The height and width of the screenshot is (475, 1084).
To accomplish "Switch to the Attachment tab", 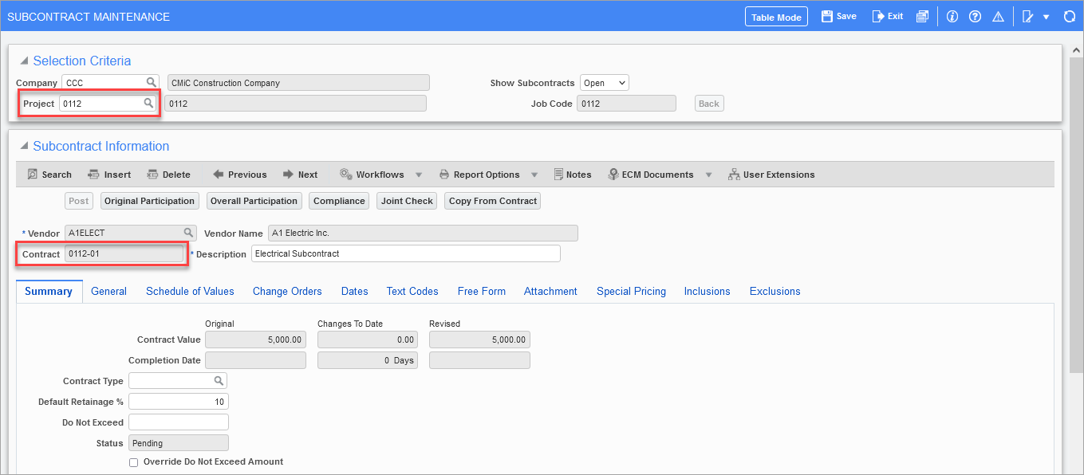I will click(550, 291).
